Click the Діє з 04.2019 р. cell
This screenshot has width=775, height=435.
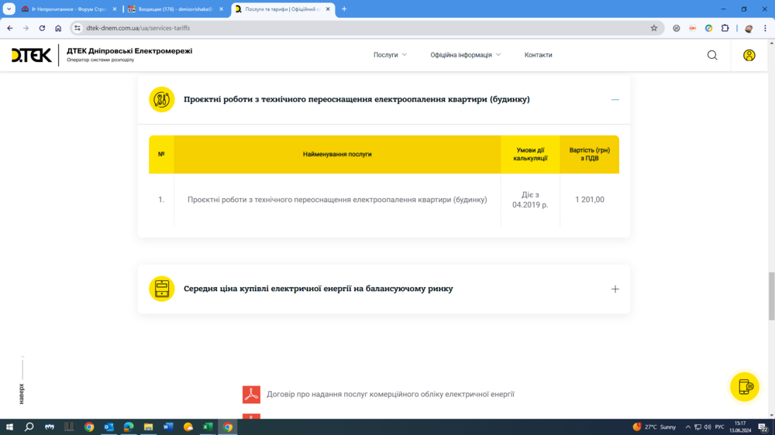[530, 200]
